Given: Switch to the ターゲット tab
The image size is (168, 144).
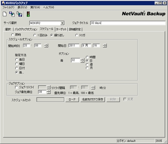Looking at the screenshot, I should [61, 29].
